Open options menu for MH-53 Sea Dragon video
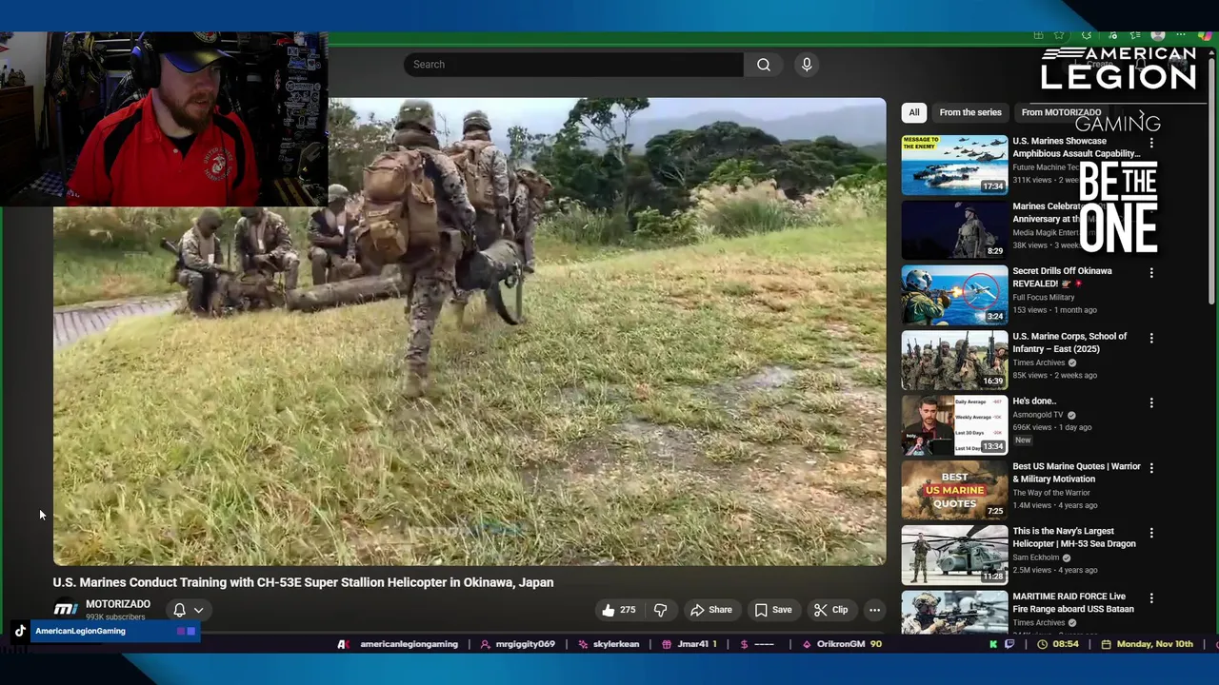This screenshot has width=1219, height=685. (x=1151, y=533)
